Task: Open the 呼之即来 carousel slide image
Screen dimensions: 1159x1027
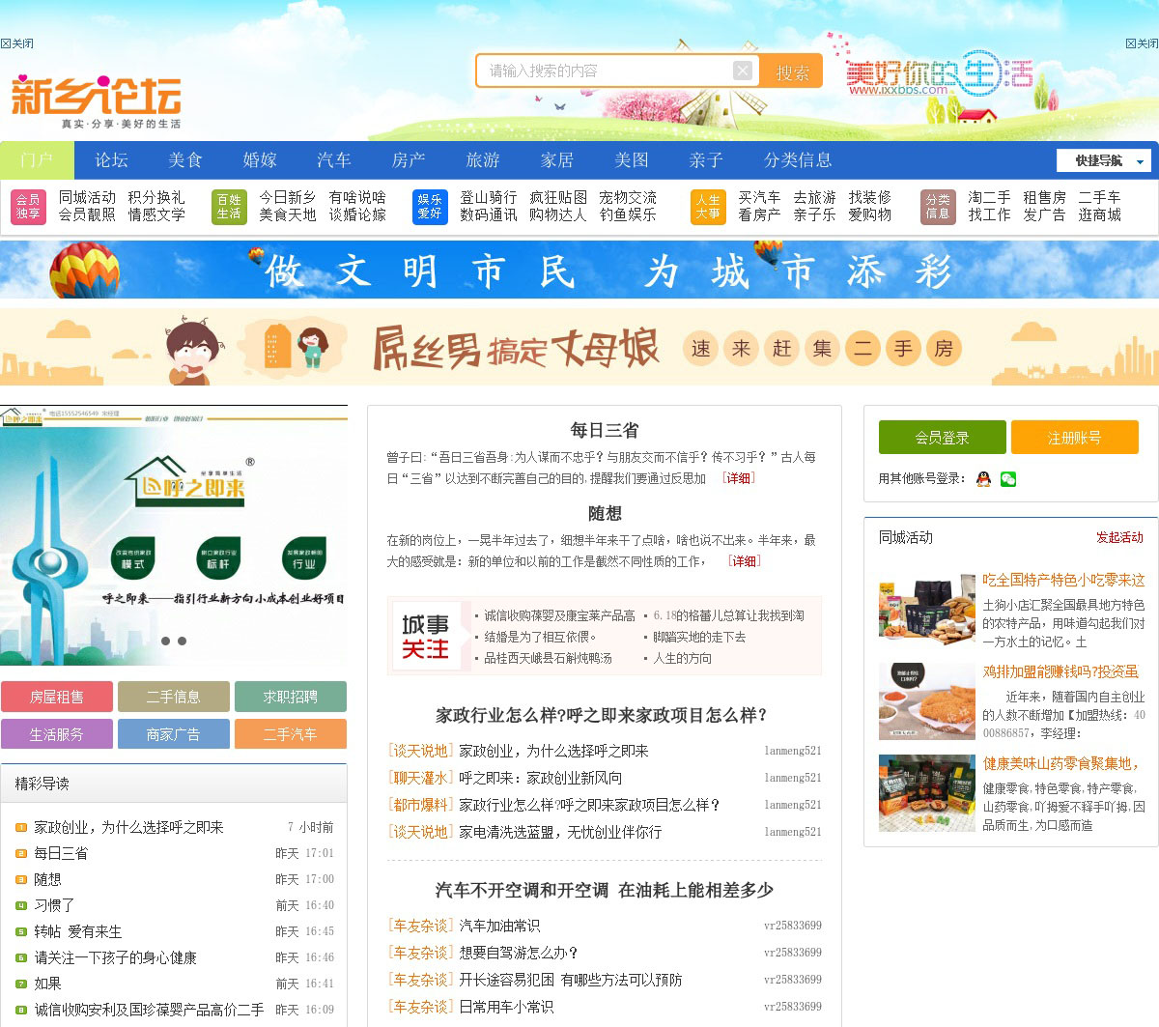Action: [174, 536]
